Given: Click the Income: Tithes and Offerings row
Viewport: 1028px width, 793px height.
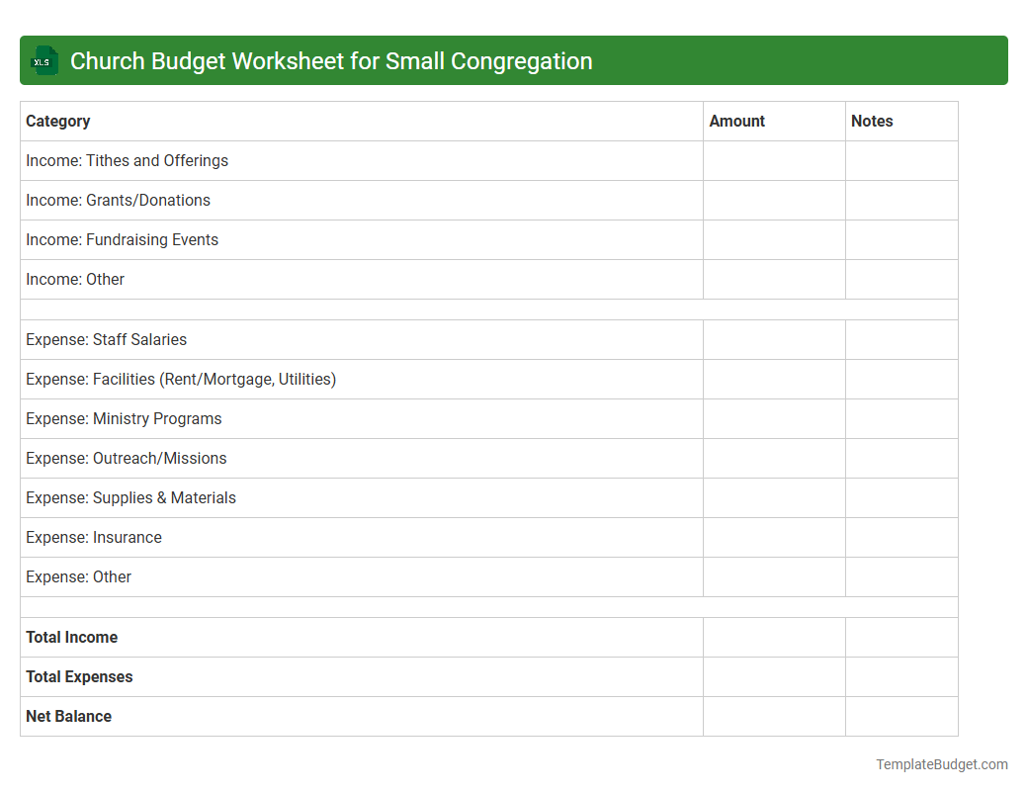Looking at the screenshot, I should point(127,160).
